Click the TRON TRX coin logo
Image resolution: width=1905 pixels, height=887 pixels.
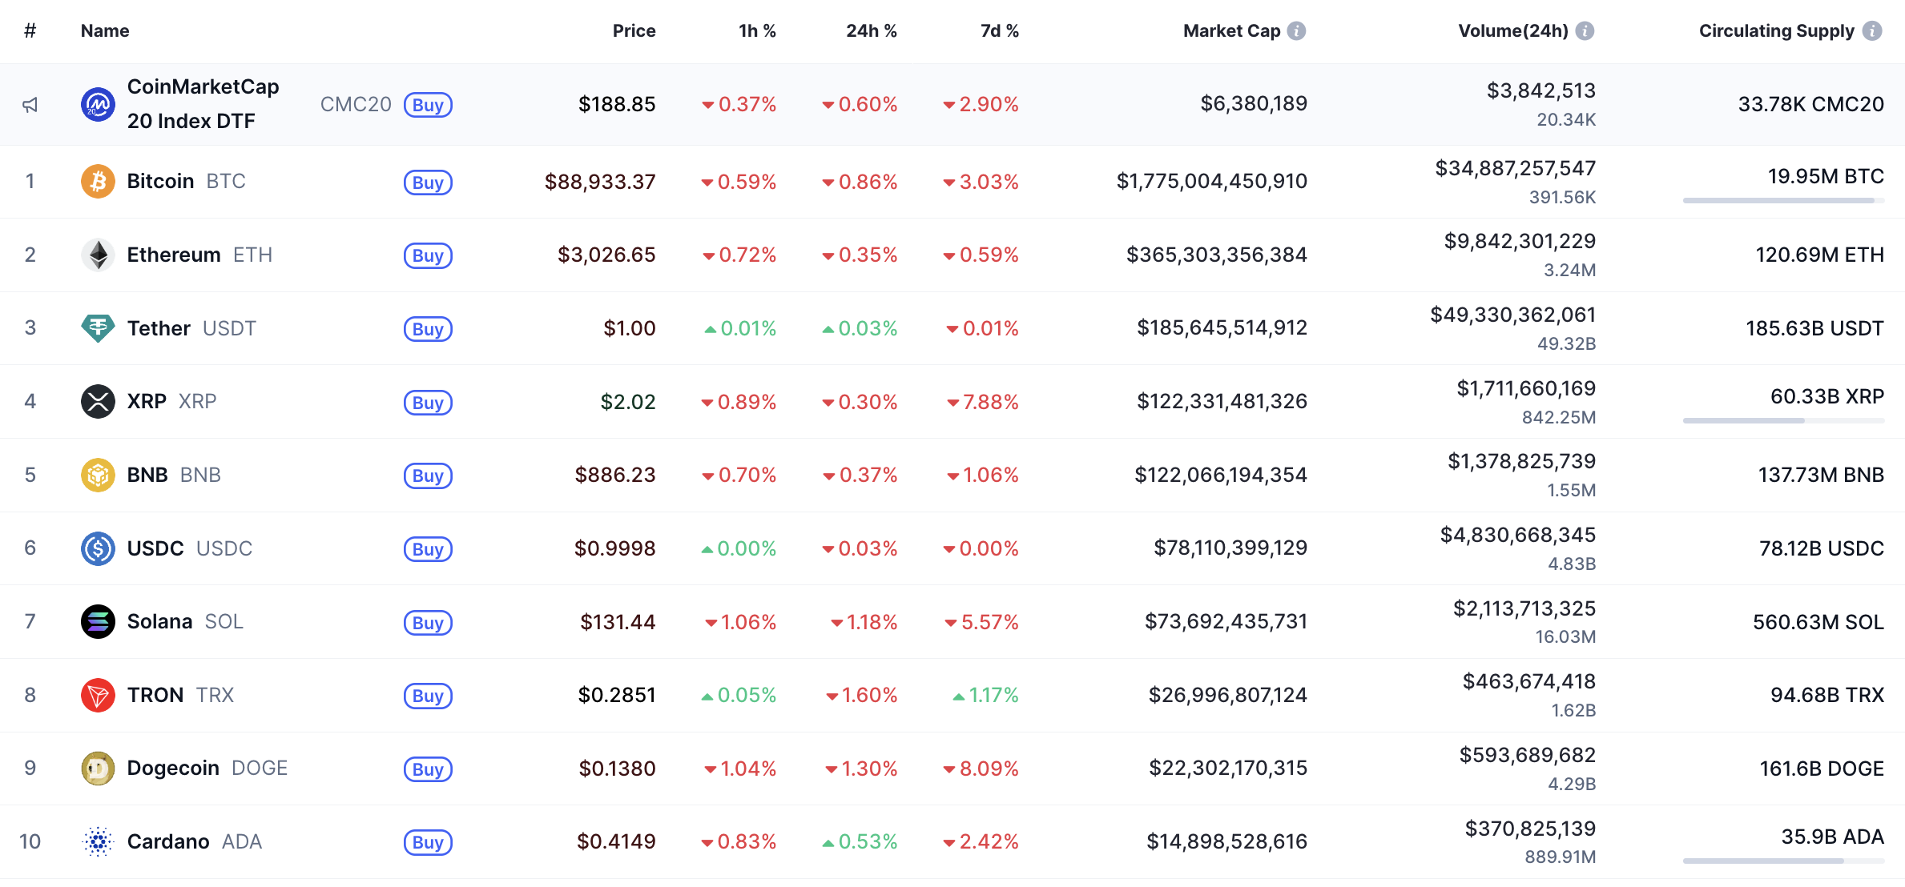(98, 695)
